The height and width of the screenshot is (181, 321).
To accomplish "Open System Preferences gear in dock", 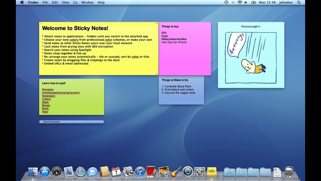I will [200, 171].
